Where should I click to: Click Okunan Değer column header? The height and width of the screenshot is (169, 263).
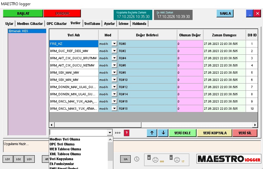[190, 35]
